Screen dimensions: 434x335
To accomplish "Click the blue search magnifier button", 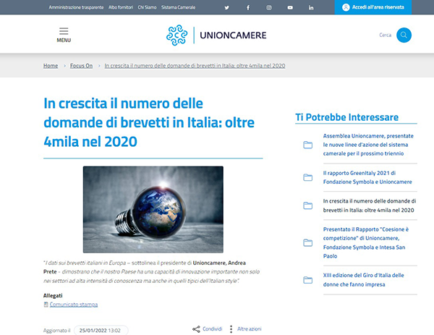I will point(404,35).
